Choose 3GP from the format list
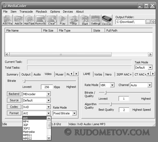158x142 pixels. [35, 125]
